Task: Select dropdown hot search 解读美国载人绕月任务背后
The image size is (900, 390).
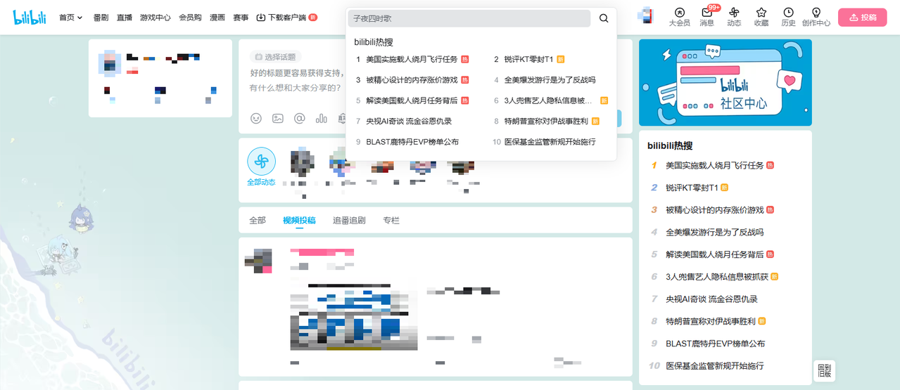Action: click(x=413, y=100)
